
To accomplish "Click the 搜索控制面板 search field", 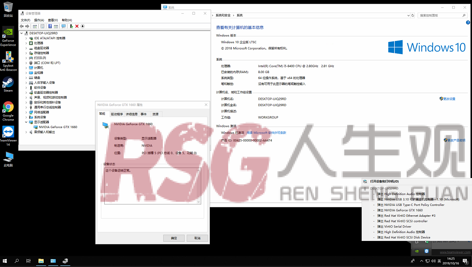I will pyautogui.click(x=443, y=15).
